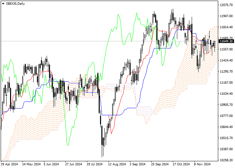Image resolution: width=235 pixels, height=168 pixels.
Task: Click the 5 Jun 2024 date label
Action: click(x=51, y=164)
